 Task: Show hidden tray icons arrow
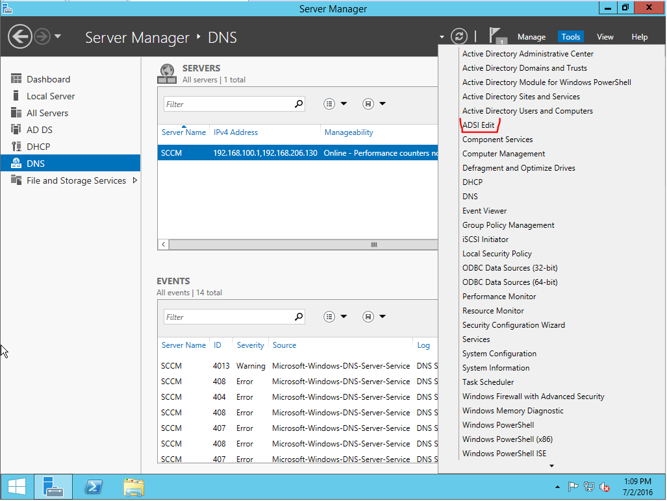(x=557, y=487)
